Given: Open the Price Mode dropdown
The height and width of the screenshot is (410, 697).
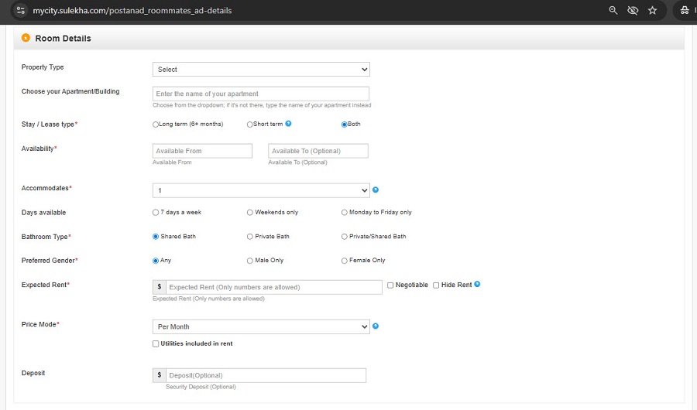Looking at the screenshot, I should pos(261,327).
